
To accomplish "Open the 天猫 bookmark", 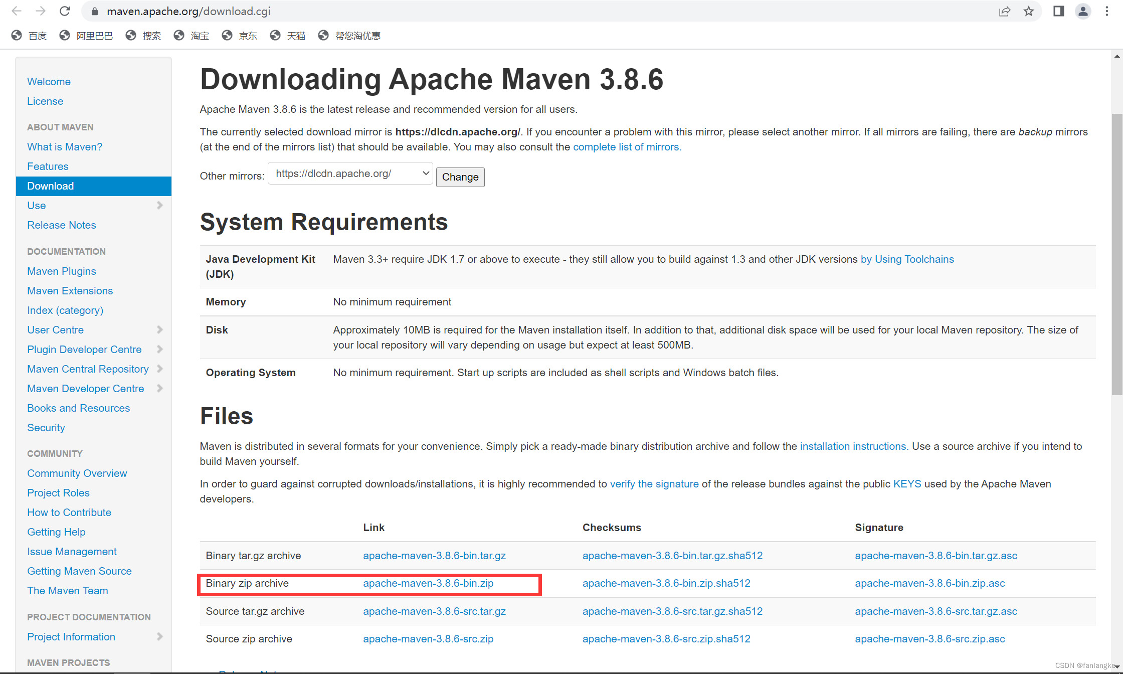I will coord(288,36).
